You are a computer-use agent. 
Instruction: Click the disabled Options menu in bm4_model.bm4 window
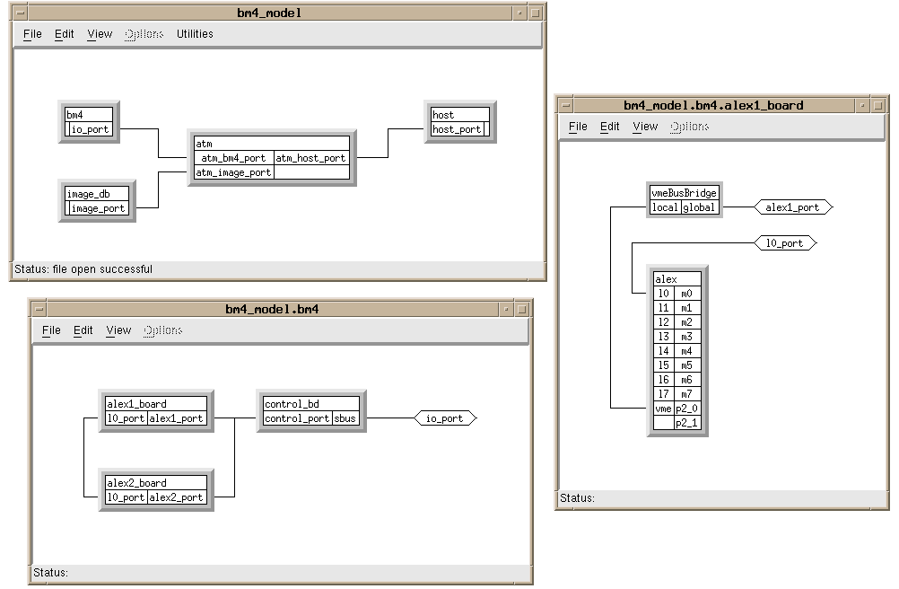coord(163,330)
